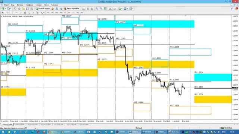This screenshot has width=239, height=134.
Task: Switch chart to bar chart style
Action: [x=83, y=9]
